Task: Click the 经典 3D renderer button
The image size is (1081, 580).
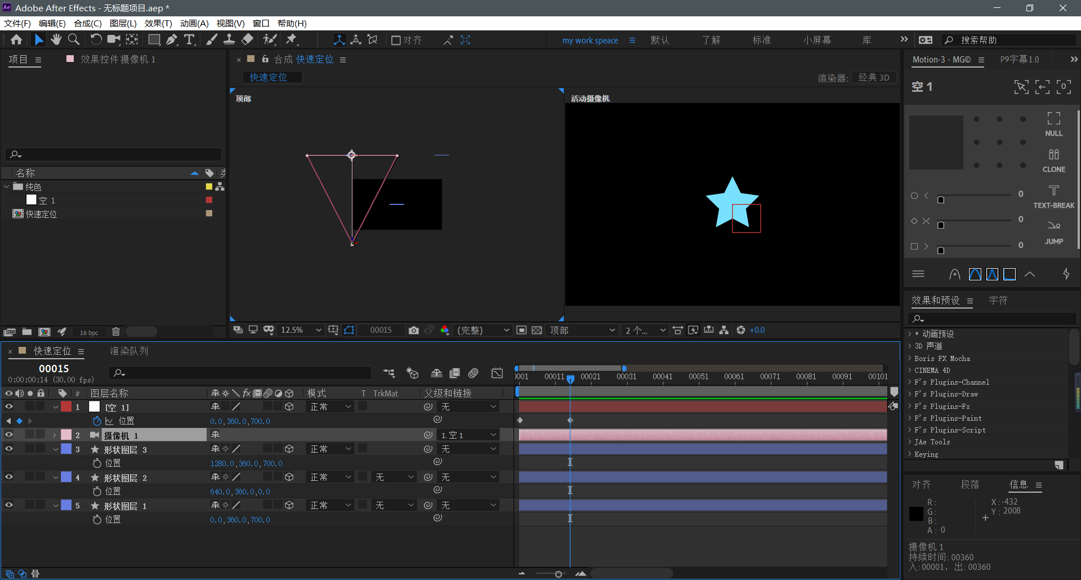Action: [x=873, y=78]
